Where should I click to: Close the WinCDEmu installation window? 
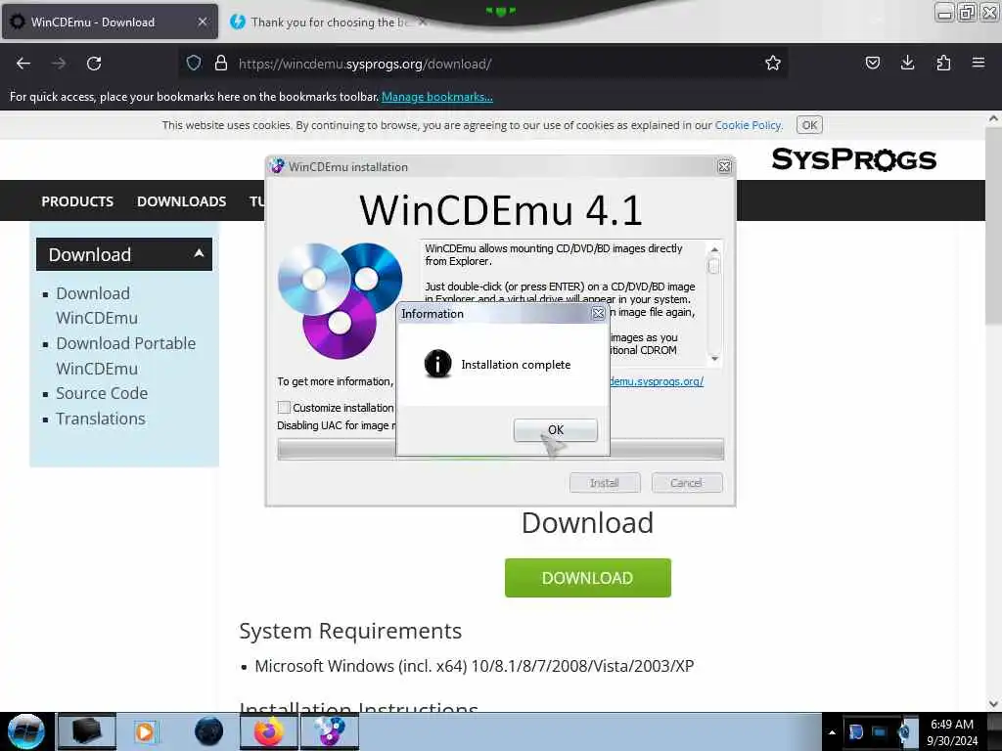[724, 166]
